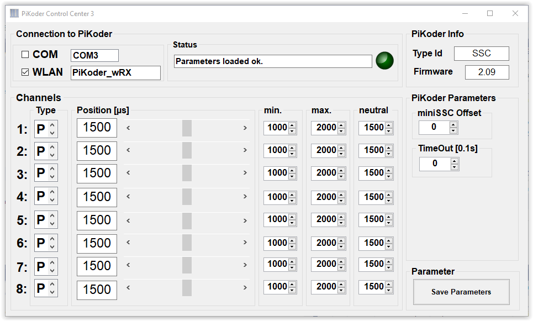Increase miniSSC Offset value
This screenshot has width=533, height=321.
[x=453, y=125]
